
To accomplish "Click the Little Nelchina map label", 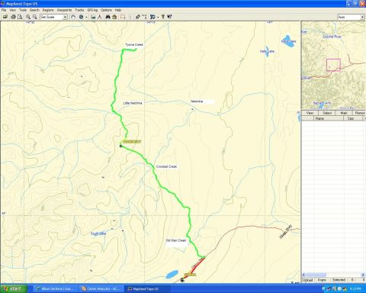I will (133, 103).
